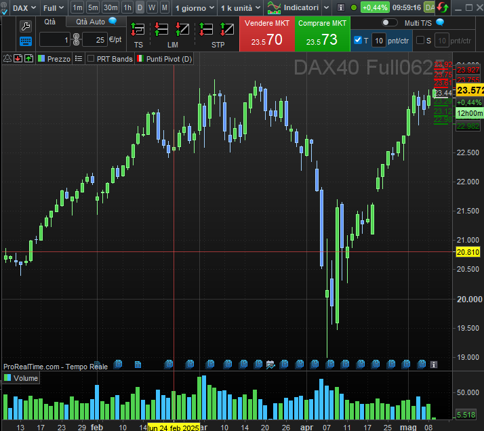Enable the PRT Bands checkbox
This screenshot has width=484, height=431.
(x=91, y=58)
